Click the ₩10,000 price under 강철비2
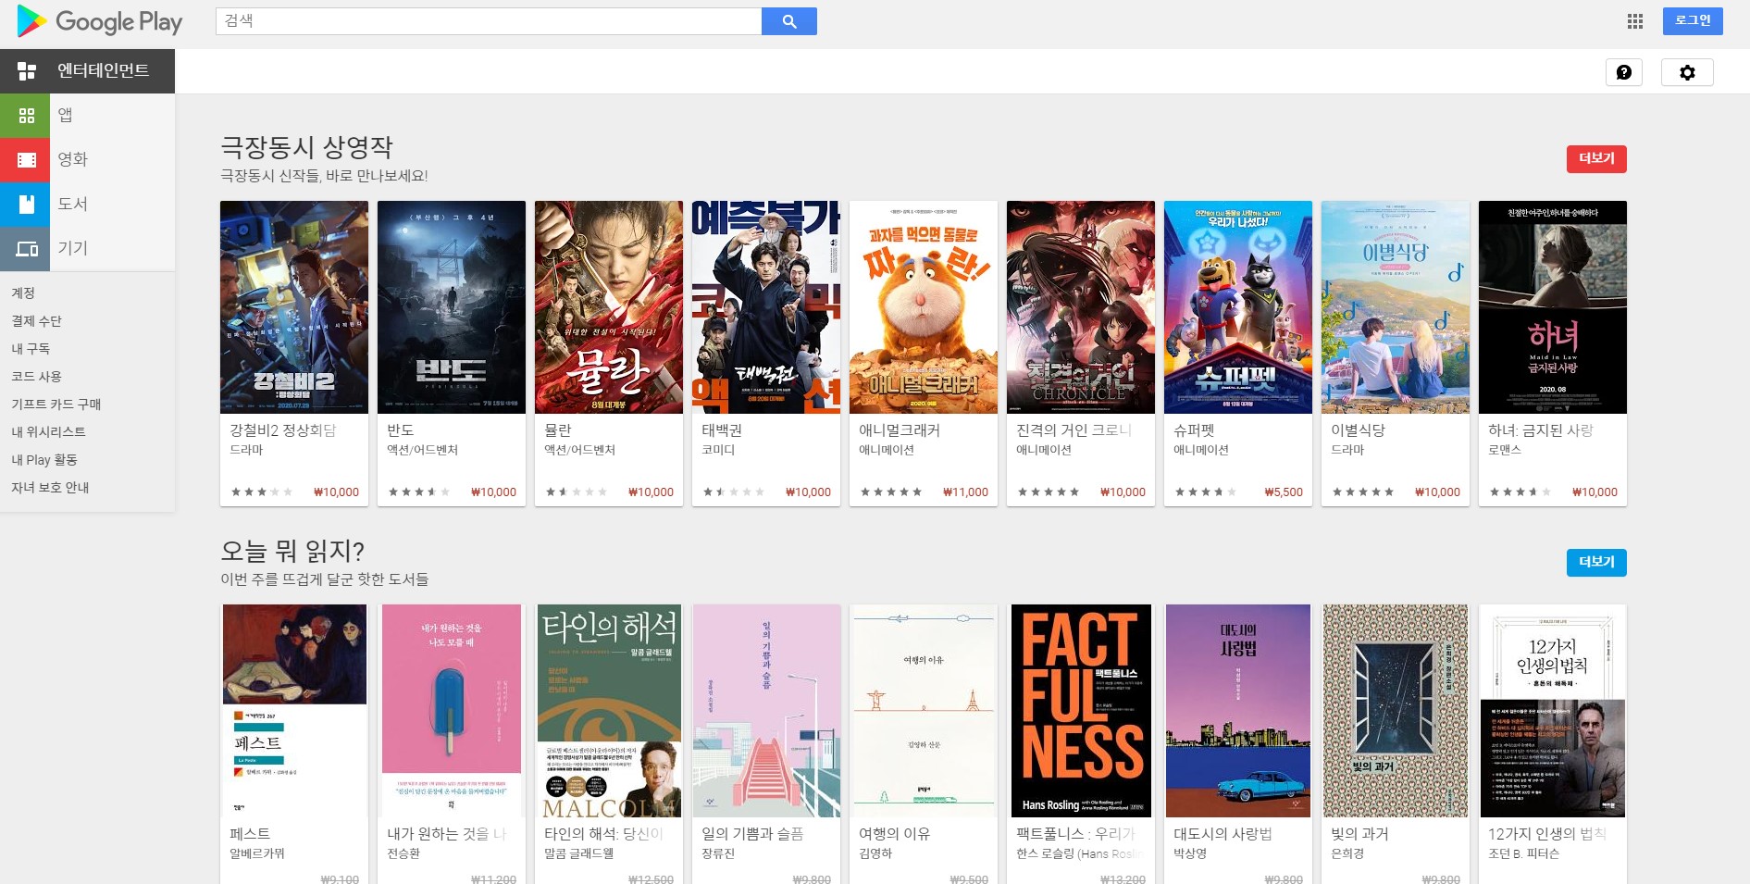Screen dimensions: 1750x884 [336, 492]
